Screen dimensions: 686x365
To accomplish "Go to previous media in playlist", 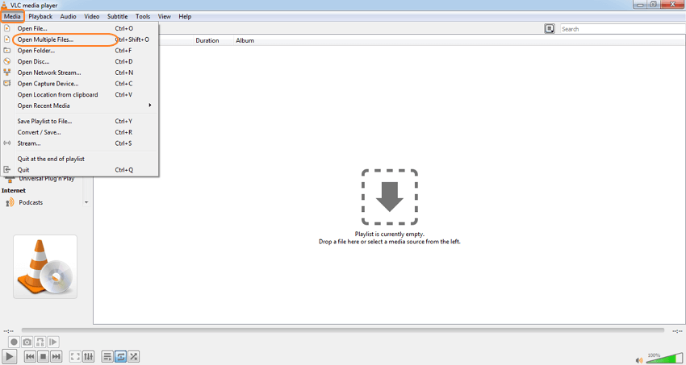I will [30, 357].
